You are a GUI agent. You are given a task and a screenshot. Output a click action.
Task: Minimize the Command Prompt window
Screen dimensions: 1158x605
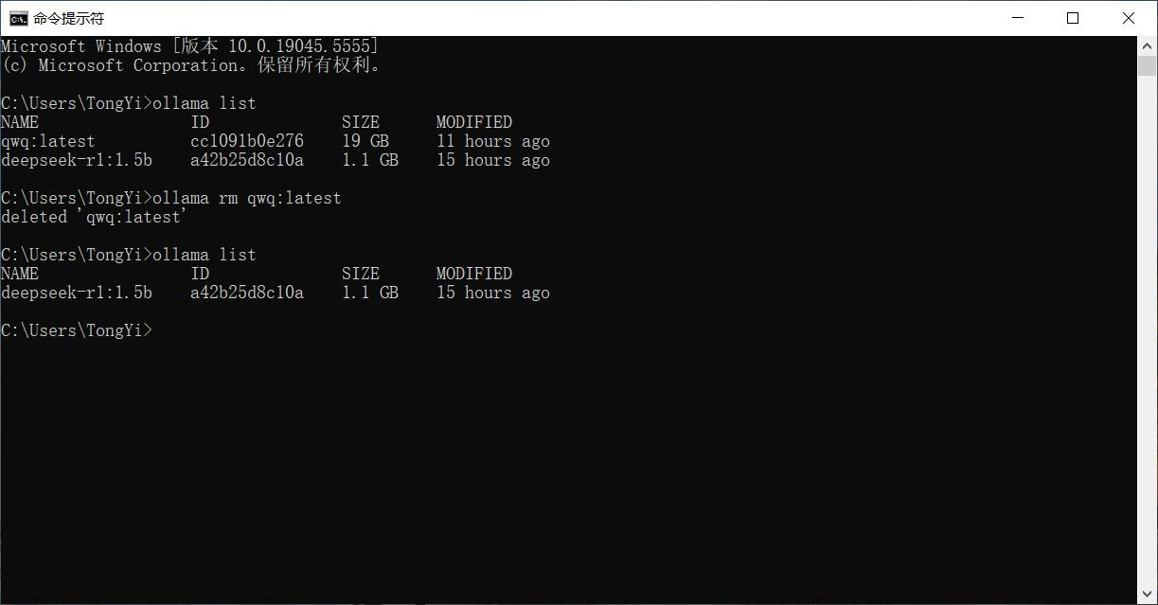pos(1018,18)
